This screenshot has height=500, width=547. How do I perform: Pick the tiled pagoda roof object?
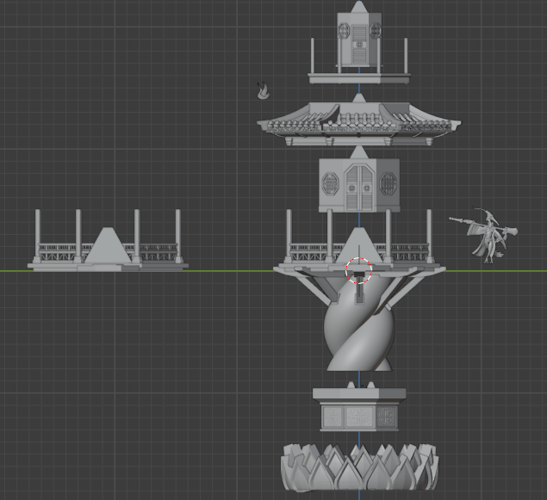pyautogui.click(x=357, y=120)
